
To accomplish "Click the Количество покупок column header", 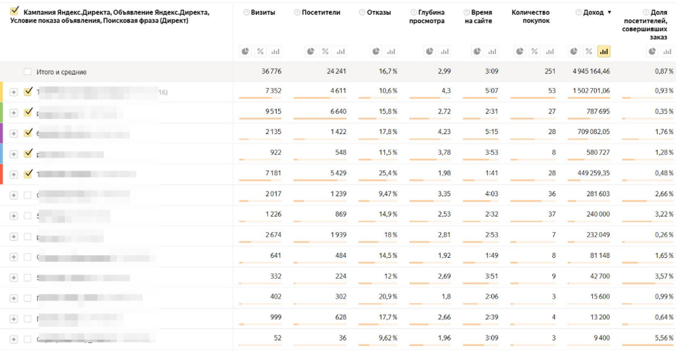I will point(531,16).
